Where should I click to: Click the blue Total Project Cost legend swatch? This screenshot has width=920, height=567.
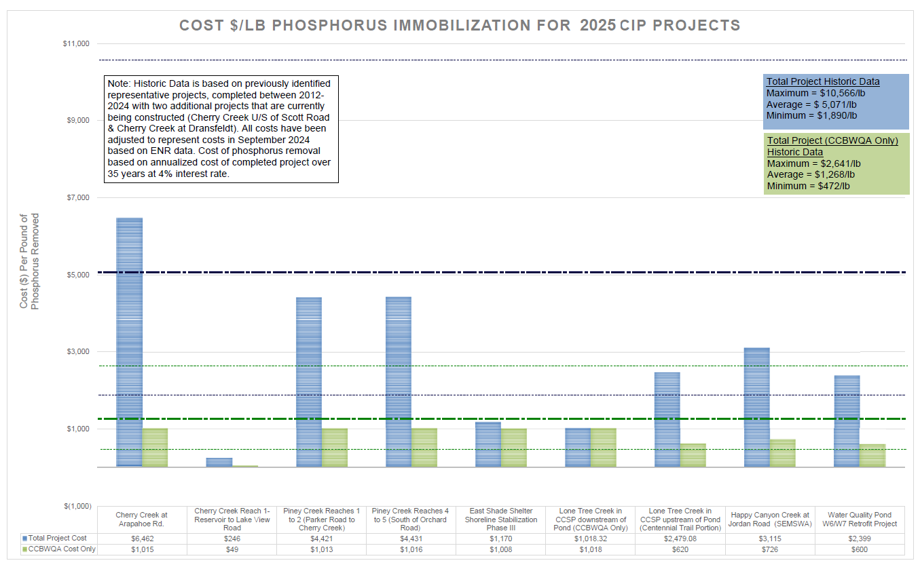click(24, 538)
